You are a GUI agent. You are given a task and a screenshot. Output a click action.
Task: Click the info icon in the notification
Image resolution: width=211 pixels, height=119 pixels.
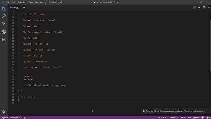tap(144, 111)
